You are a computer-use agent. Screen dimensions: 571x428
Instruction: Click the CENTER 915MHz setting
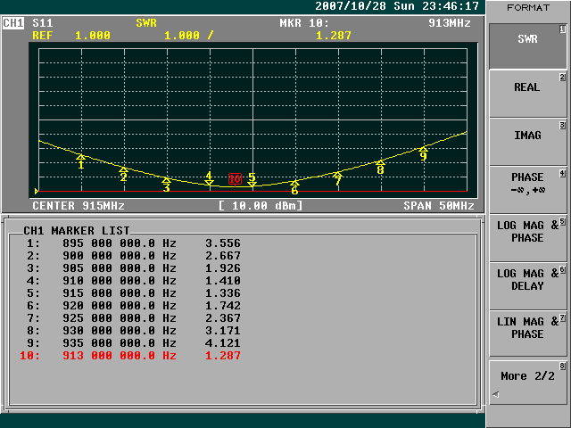click(x=79, y=206)
